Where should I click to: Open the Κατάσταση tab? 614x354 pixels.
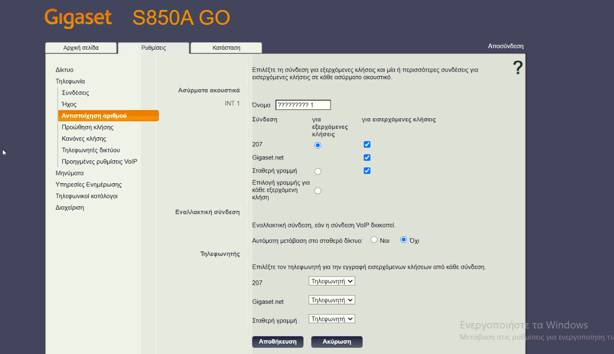pos(226,48)
